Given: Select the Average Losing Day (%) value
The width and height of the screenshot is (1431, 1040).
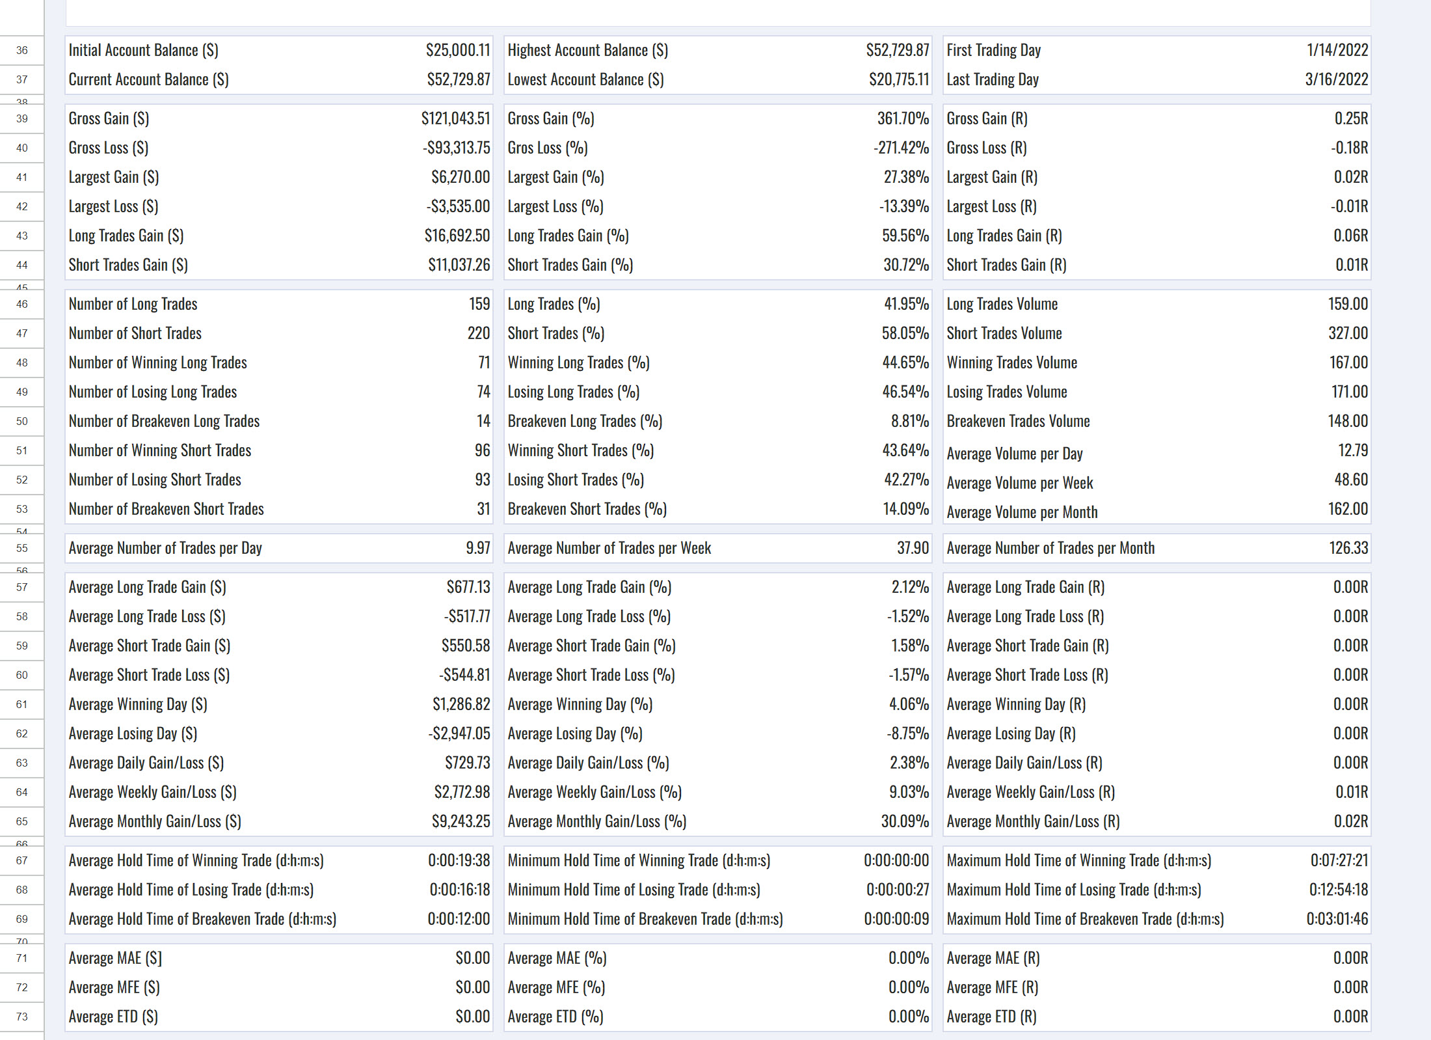Looking at the screenshot, I should tap(907, 733).
